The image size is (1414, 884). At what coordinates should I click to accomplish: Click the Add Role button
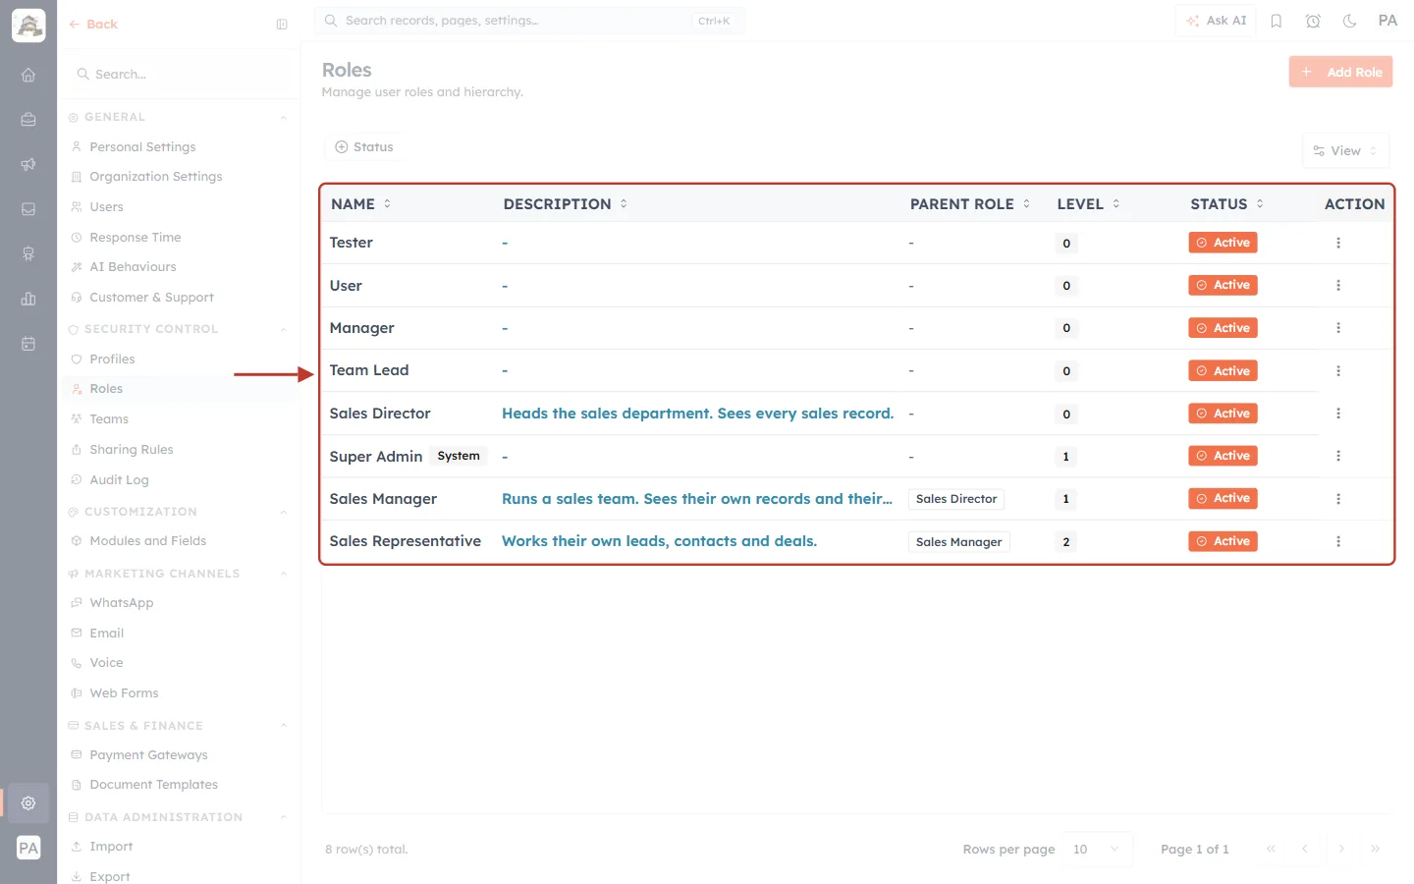[x=1340, y=72]
